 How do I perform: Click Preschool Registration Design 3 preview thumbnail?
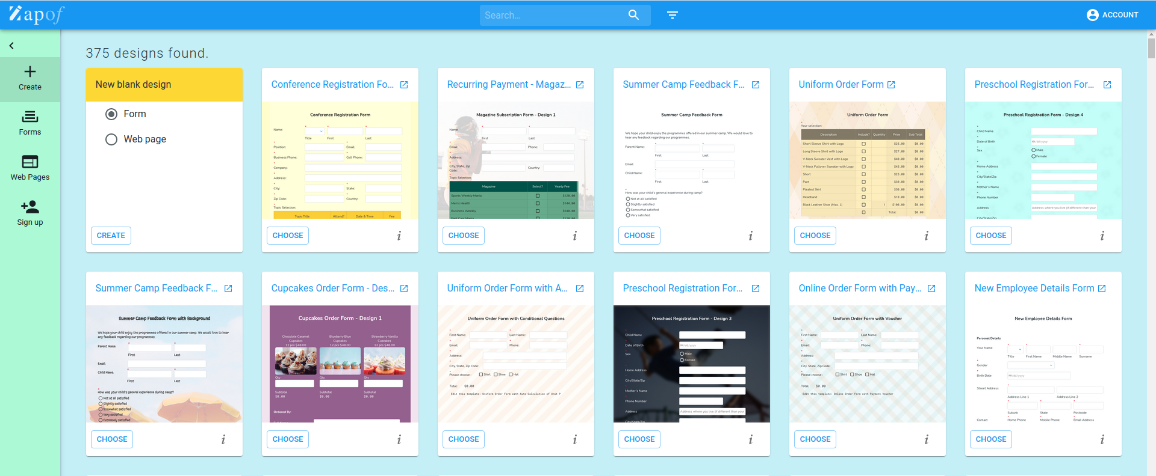pos(692,364)
